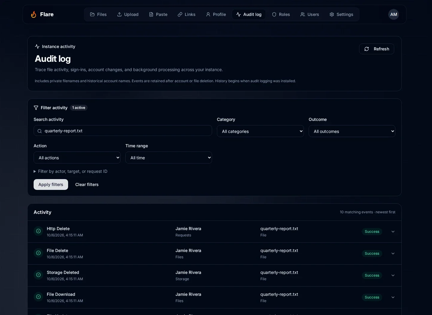
Task: Click Success badge on Storage Deleted row
Action: 372,275
